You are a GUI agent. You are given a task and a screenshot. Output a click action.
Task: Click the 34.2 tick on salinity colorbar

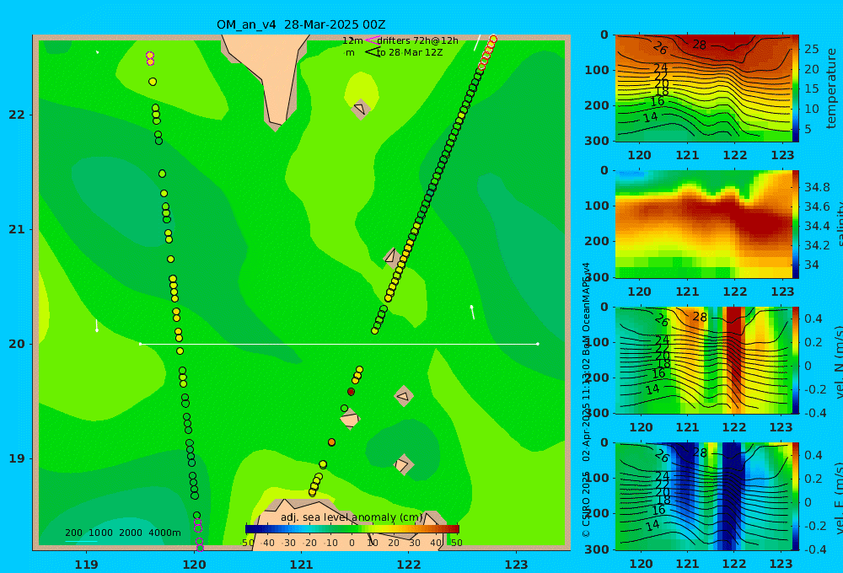click(x=817, y=246)
